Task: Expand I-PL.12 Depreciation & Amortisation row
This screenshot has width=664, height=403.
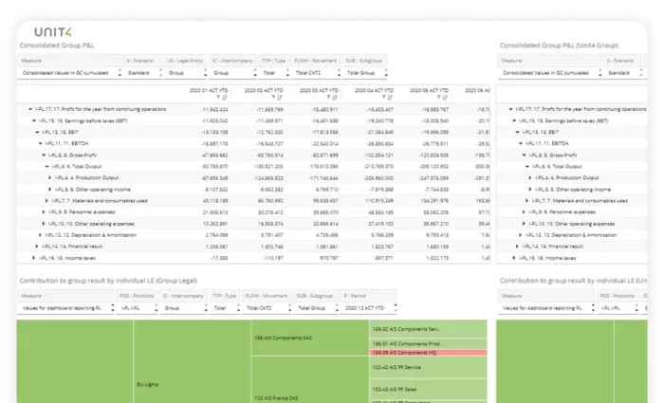Action: 41,235
